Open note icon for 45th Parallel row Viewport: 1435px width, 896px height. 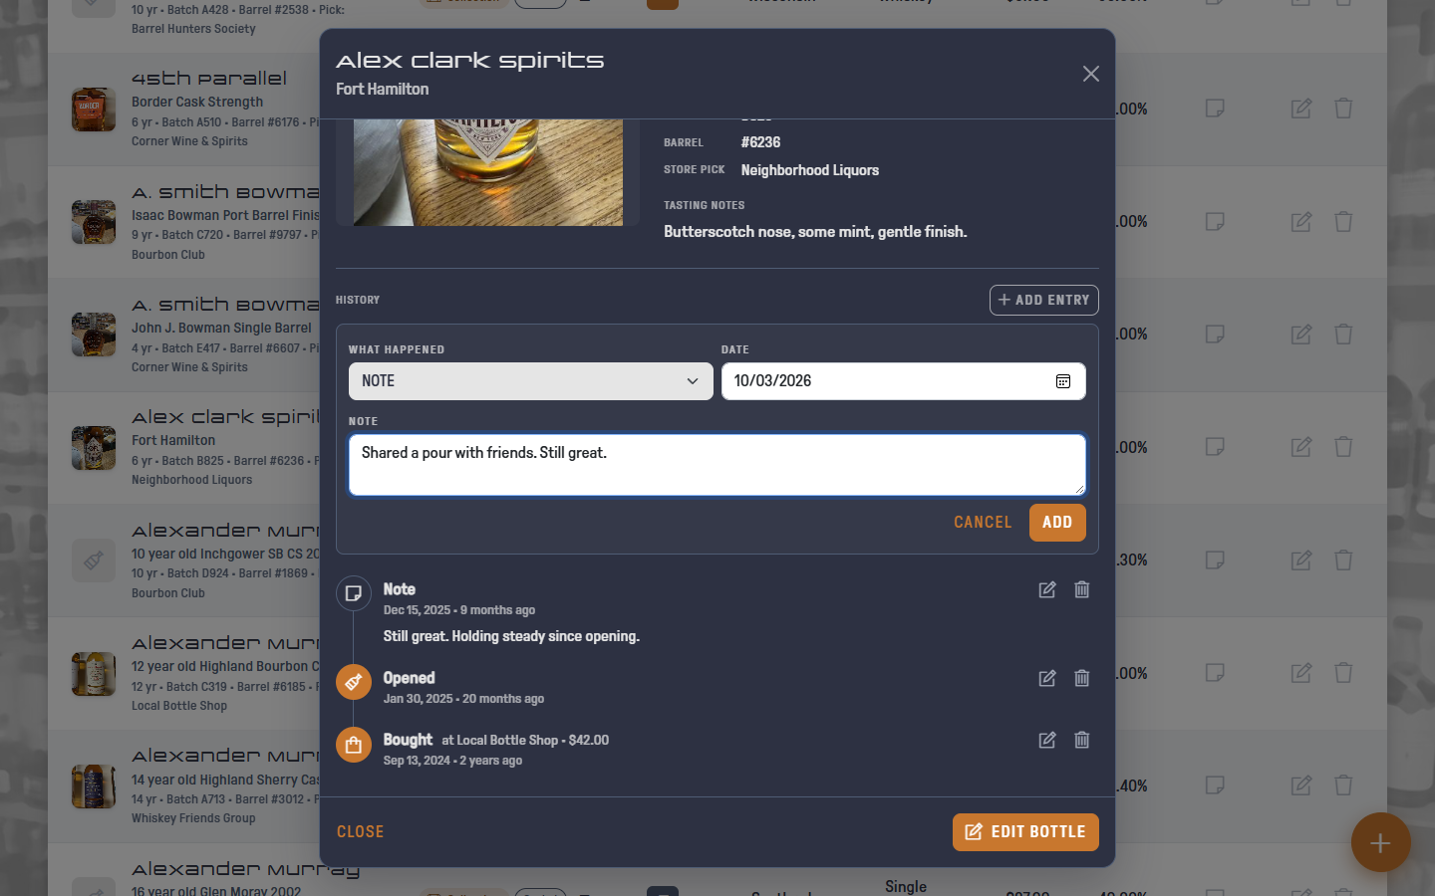pos(1215,109)
